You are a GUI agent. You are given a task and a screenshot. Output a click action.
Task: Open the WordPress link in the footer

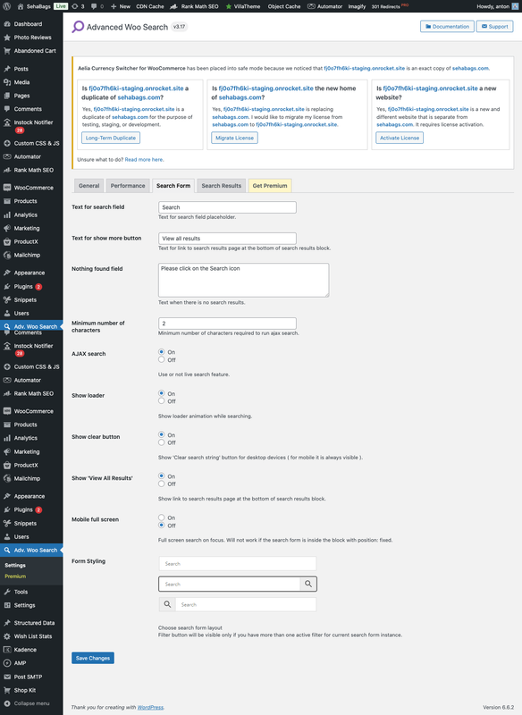[x=150, y=707]
